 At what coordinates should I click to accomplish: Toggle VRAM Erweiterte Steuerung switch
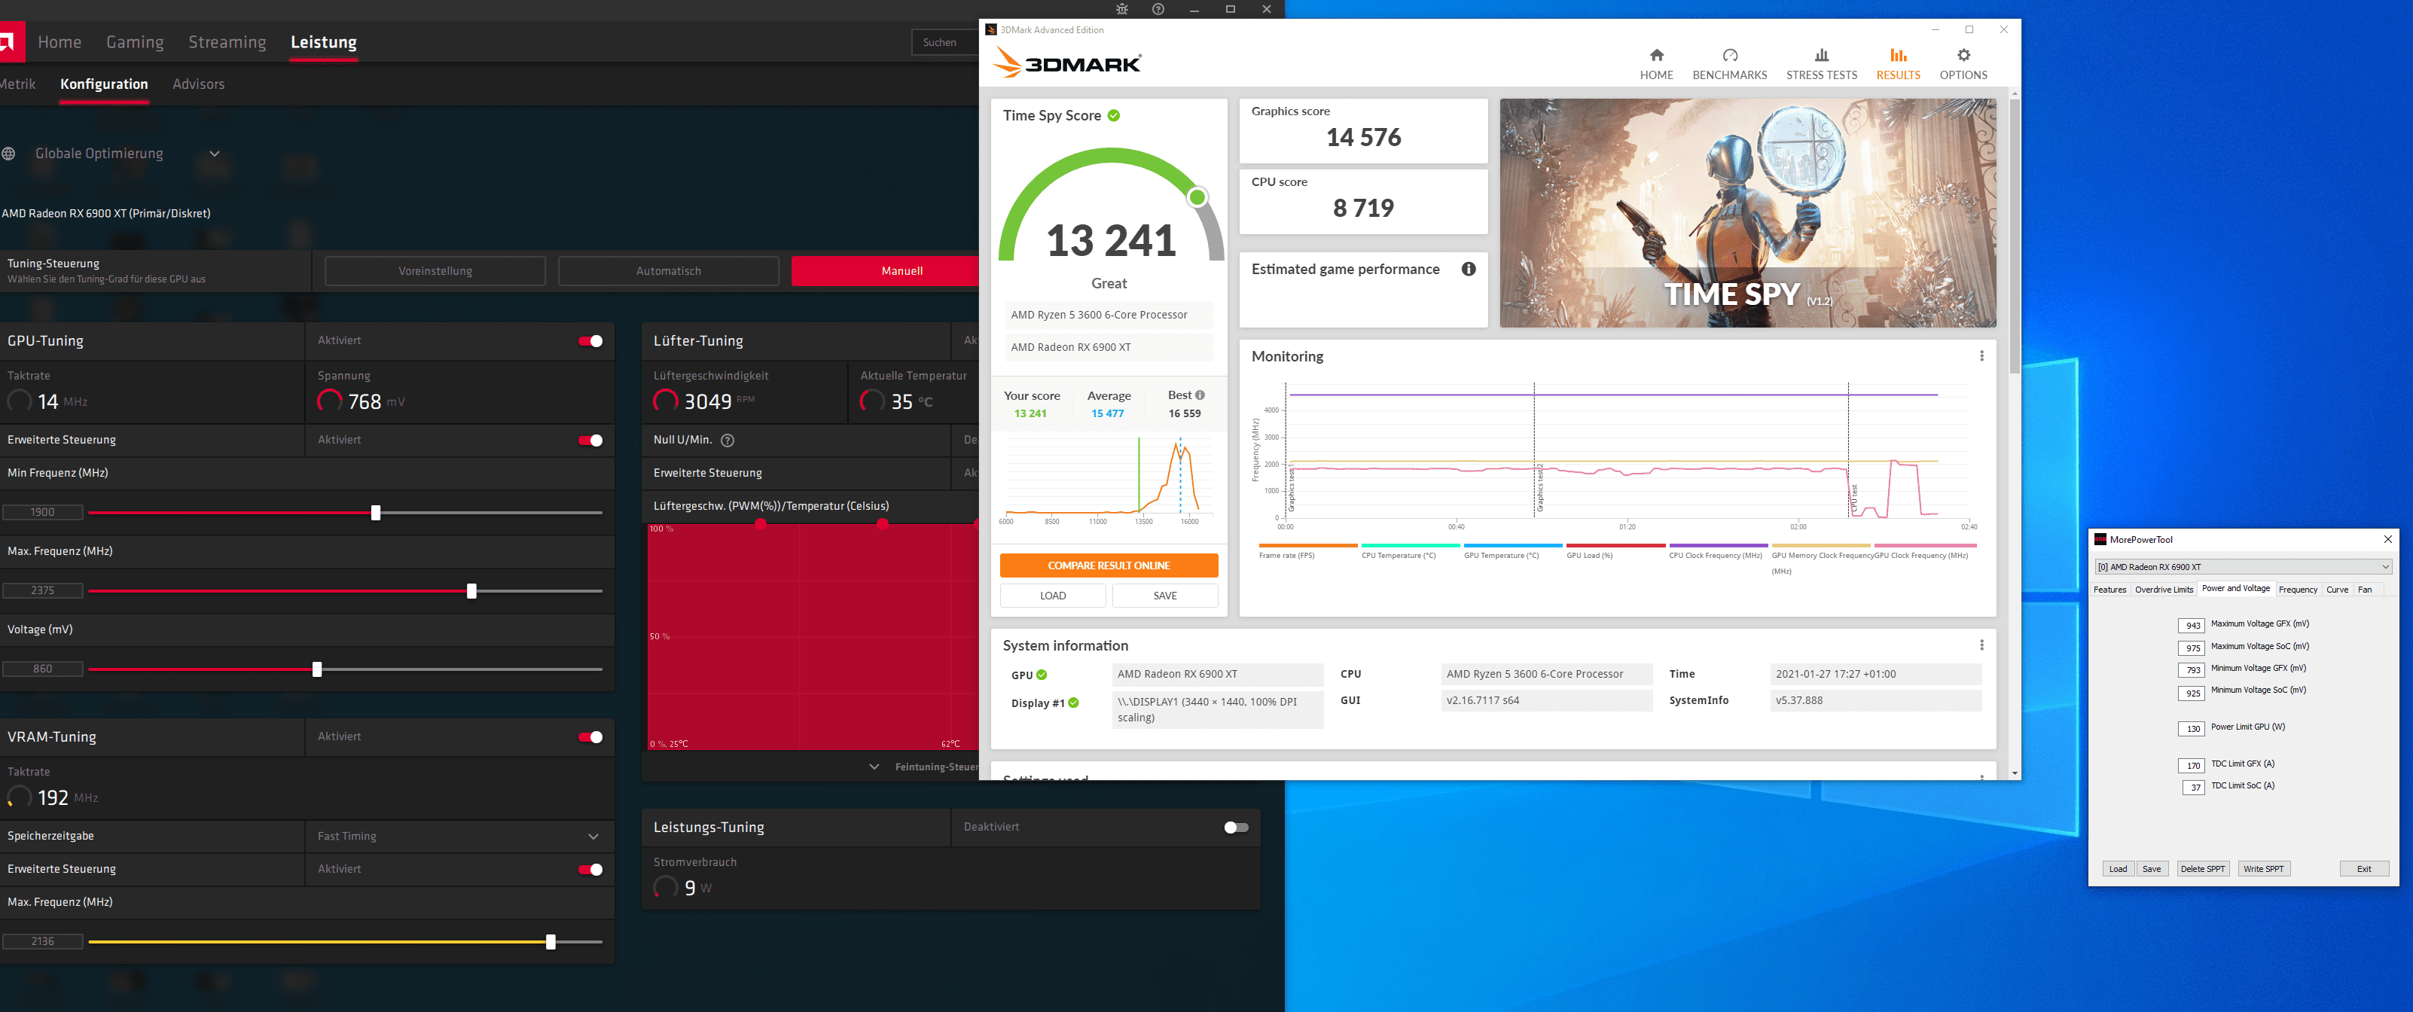coord(590,870)
